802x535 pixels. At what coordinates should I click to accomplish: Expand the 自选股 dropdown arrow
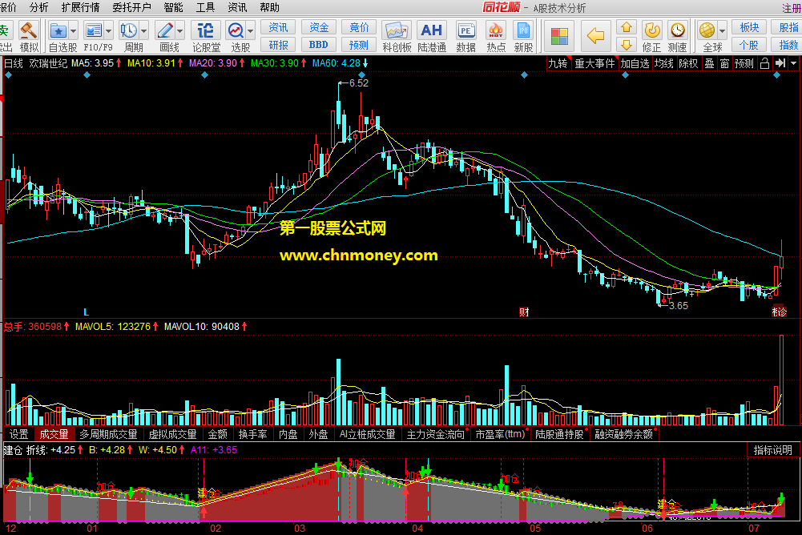[x=73, y=31]
